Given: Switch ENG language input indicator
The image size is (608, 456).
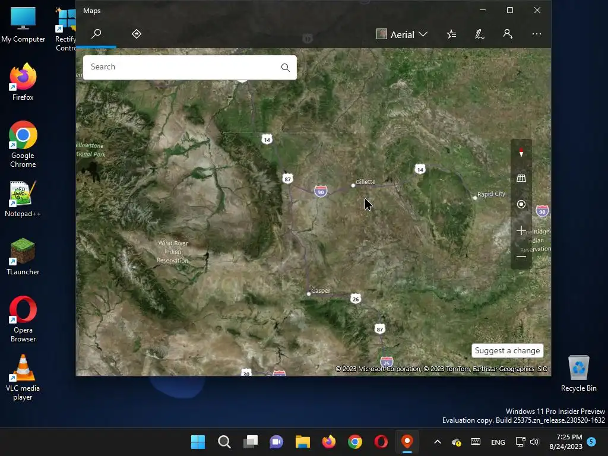Looking at the screenshot, I should point(498,442).
